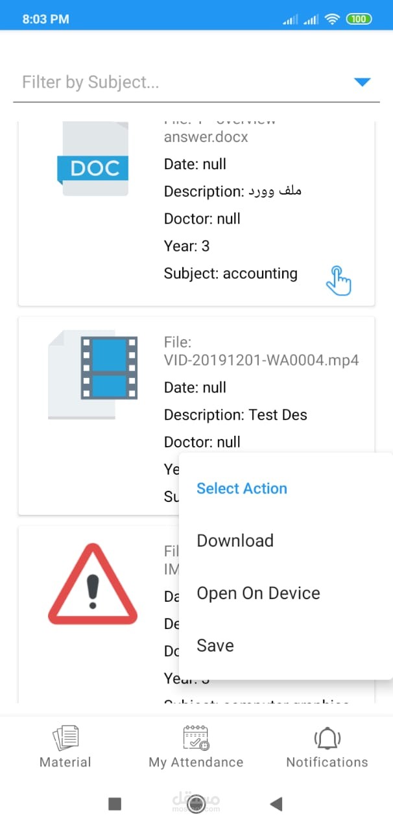
Task: Open the Material tab
Action: pos(65,748)
